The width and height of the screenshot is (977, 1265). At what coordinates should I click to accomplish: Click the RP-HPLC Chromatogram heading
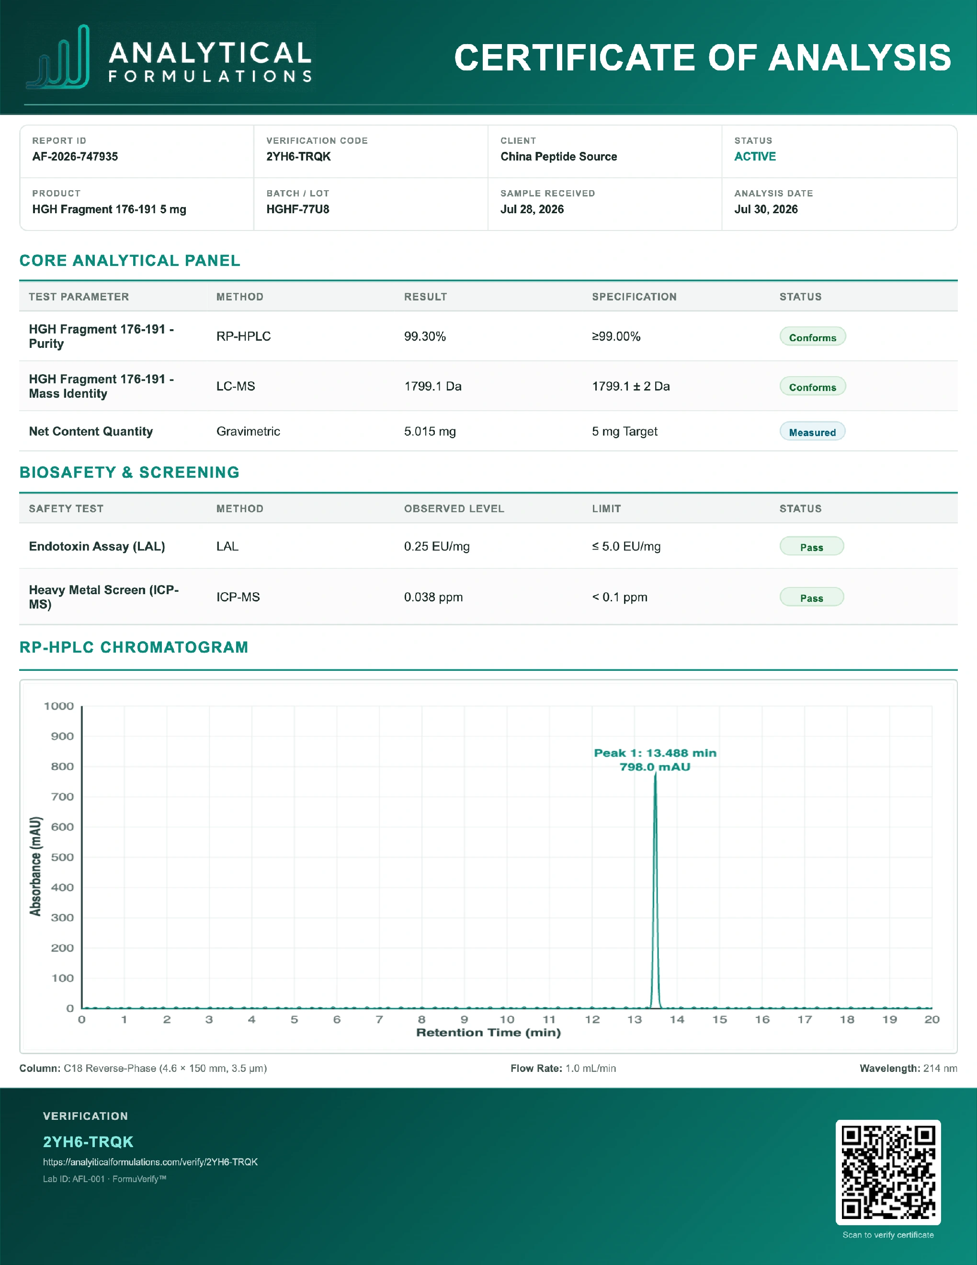click(x=134, y=647)
